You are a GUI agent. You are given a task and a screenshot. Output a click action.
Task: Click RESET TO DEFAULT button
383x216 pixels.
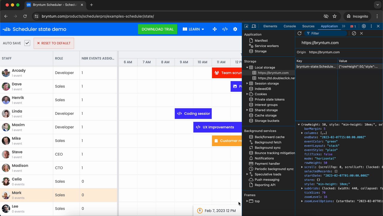pos(54,43)
